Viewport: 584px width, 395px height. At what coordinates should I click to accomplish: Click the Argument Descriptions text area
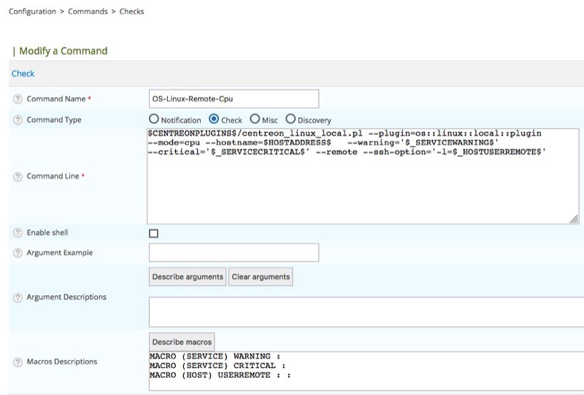pos(365,312)
